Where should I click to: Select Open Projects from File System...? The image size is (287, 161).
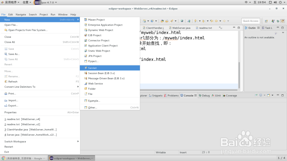click(x=40, y=30)
